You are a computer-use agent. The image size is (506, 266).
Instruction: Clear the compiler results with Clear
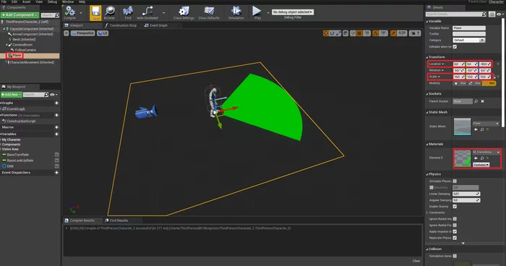(x=416, y=261)
